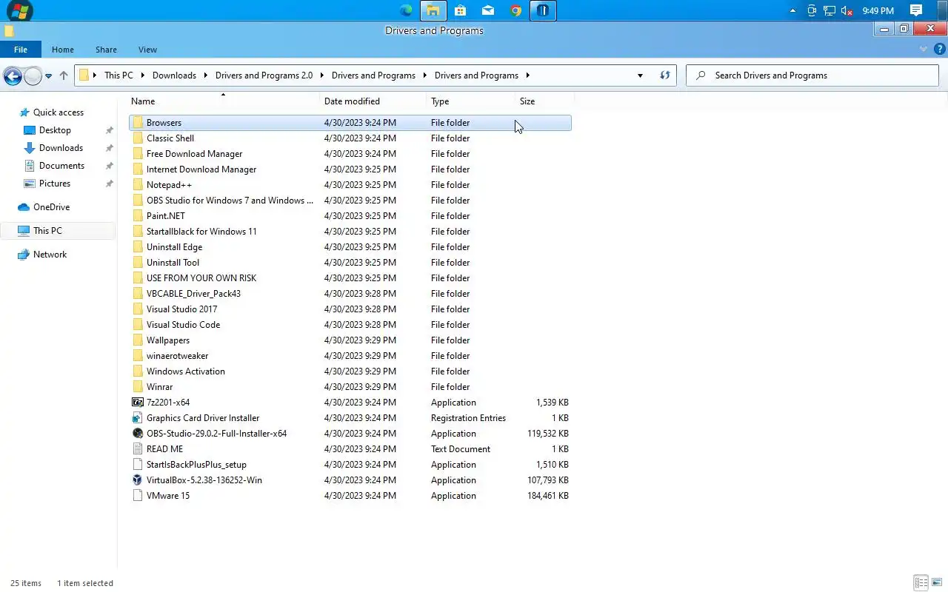Open Mail app from taskbar
This screenshot has width=948, height=592.
coord(487,10)
